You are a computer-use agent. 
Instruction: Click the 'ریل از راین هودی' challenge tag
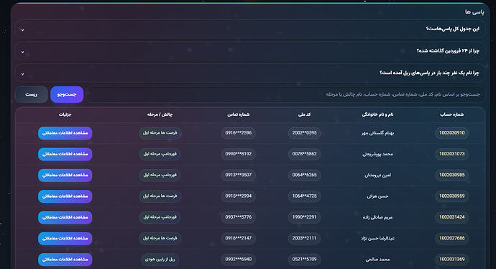point(160,260)
